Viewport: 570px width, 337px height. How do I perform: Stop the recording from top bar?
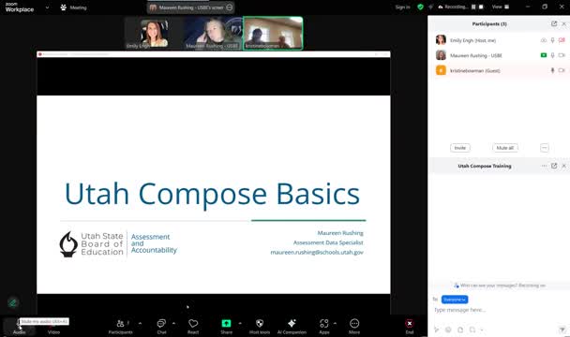click(481, 7)
